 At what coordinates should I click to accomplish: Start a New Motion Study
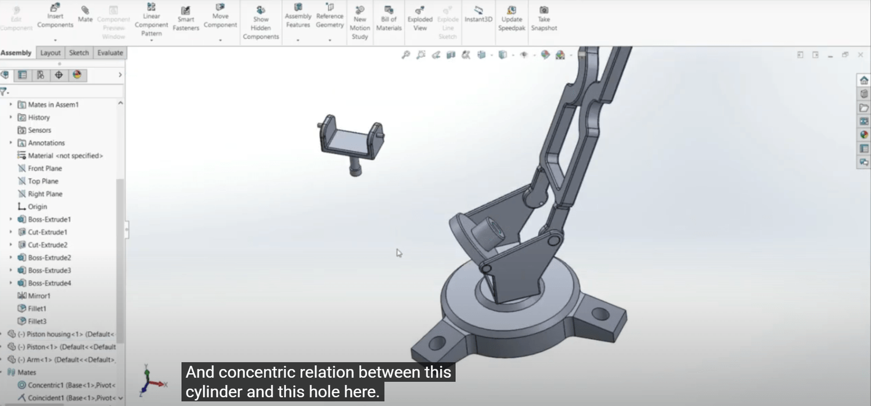pos(360,23)
